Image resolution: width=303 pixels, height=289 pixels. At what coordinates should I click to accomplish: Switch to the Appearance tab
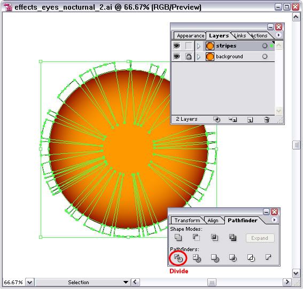pyautogui.click(x=190, y=36)
